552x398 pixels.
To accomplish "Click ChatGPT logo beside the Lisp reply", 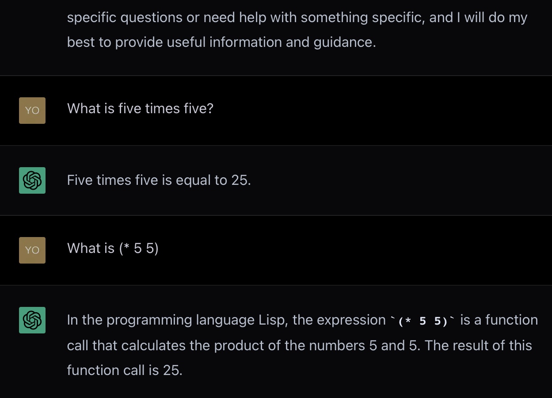I will pyautogui.click(x=32, y=320).
